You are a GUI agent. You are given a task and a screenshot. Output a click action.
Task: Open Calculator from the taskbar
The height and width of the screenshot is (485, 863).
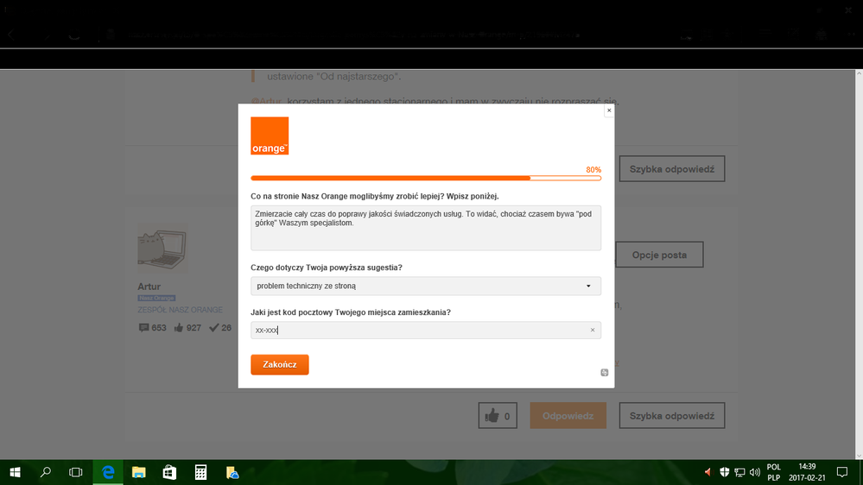[201, 472]
